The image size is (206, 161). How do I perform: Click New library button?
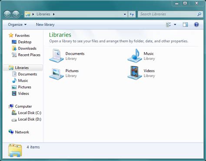click(x=45, y=24)
